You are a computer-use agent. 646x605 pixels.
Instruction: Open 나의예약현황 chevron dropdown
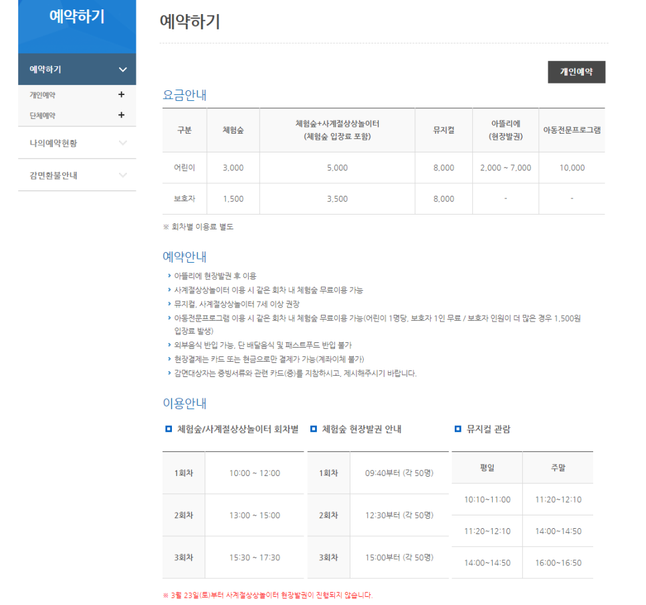coord(123,143)
